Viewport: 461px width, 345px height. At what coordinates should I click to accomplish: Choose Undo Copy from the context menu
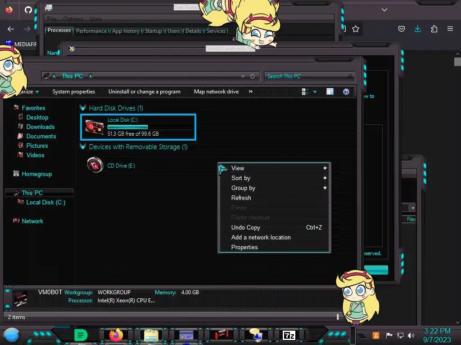coord(274,227)
